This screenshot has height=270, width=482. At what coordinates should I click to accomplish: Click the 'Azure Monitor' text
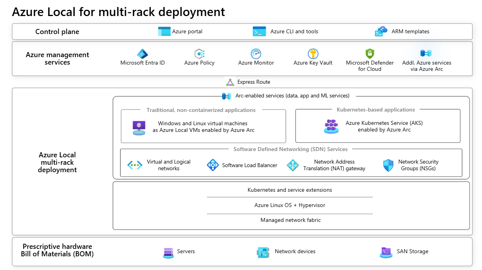(256, 63)
